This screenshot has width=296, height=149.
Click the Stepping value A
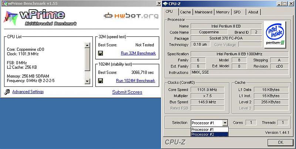click(279, 60)
